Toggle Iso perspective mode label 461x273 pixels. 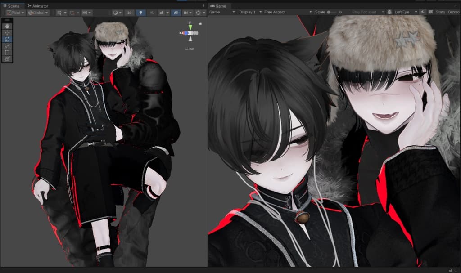[190, 49]
